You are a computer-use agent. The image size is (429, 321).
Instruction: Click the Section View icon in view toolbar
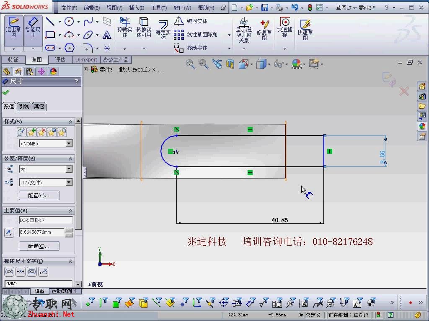click(x=230, y=64)
